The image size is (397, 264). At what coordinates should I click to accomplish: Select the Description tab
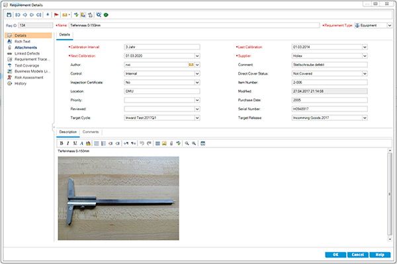pos(67,132)
